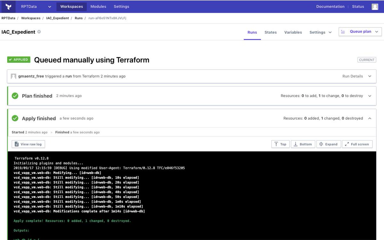Viewport: 384px width, 240px height.
Task: Open the Settings tab dropdown chevron
Action: click(330, 32)
